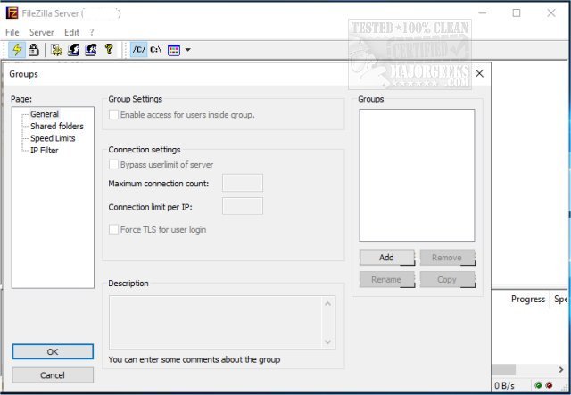Open the Users editor icon
The image size is (571, 395).
click(x=73, y=50)
